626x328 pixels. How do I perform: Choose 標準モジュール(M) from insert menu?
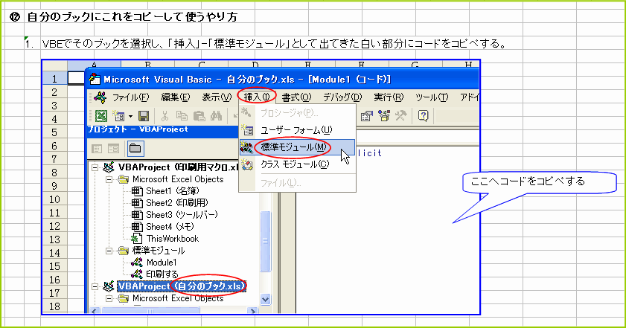(x=297, y=147)
